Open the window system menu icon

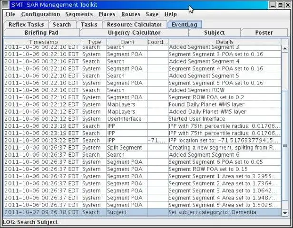click(x=5, y=5)
